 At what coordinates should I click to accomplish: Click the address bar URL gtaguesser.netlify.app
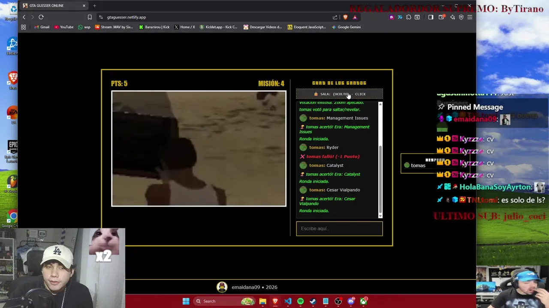[x=127, y=17]
